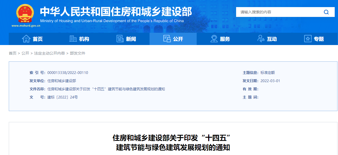This screenshot has width=338, height=155.
Task: Open the 互动 navigation tab
Action: 267,39
